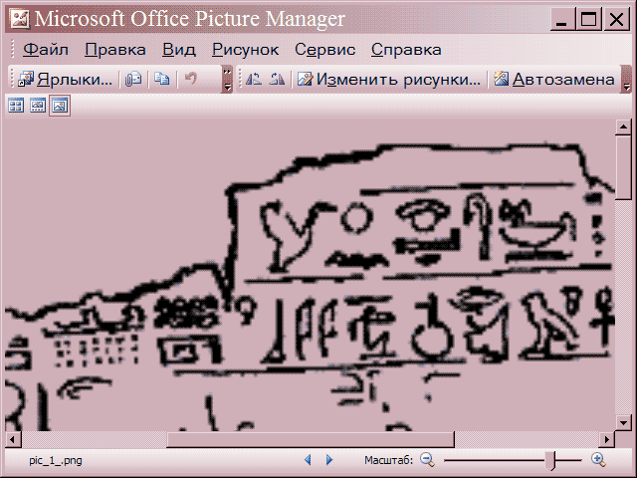
Task: Click the hieroglyph picture in the viewer
Action: [x=310, y=275]
